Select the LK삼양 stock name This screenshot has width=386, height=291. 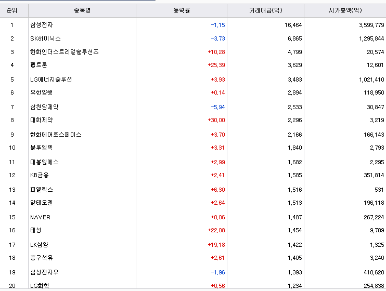click(x=39, y=245)
